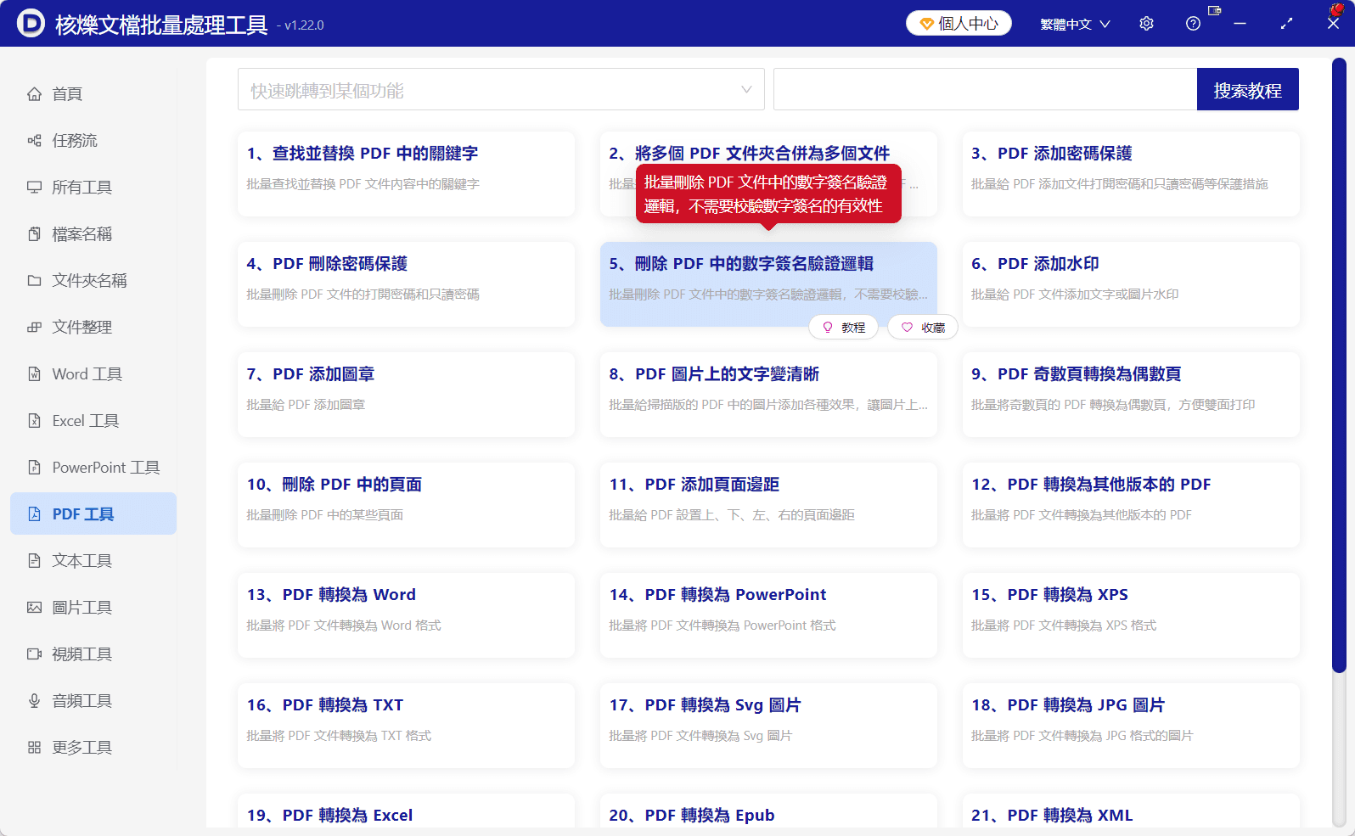This screenshot has height=836, width=1355.
Task: Select PDF 工具 in the sidebar menu
Action: click(x=93, y=514)
